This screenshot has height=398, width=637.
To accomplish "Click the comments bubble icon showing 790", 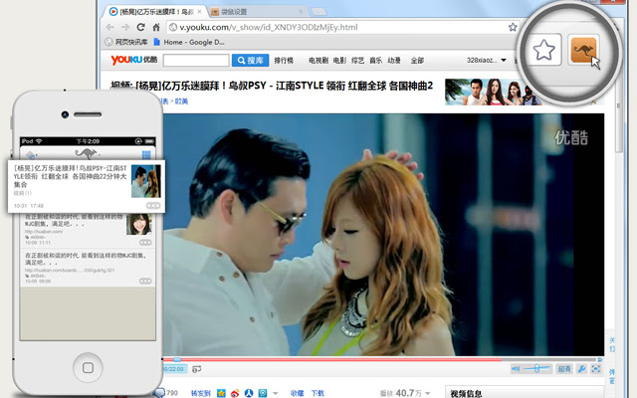I will pos(159,393).
